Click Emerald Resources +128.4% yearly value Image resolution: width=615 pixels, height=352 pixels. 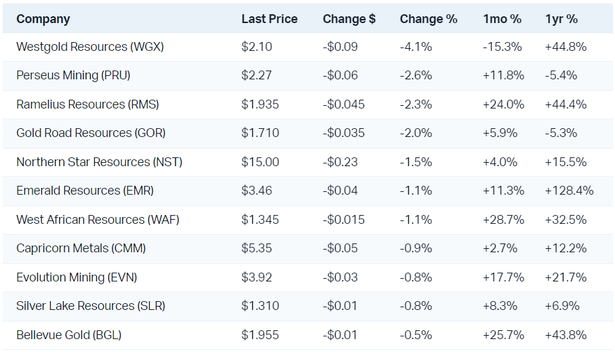click(x=569, y=191)
